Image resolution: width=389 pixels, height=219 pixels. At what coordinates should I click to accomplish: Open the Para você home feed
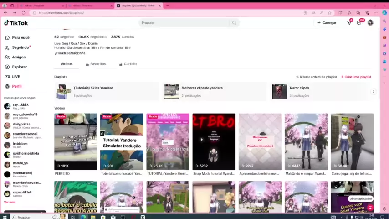click(20, 37)
